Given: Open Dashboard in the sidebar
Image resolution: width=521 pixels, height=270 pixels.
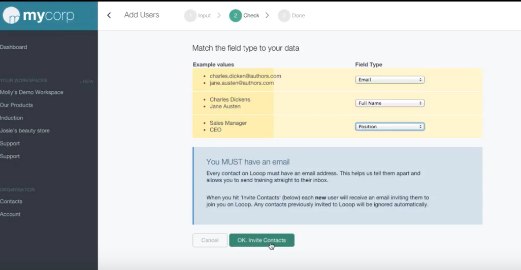Looking at the screenshot, I should (x=14, y=47).
